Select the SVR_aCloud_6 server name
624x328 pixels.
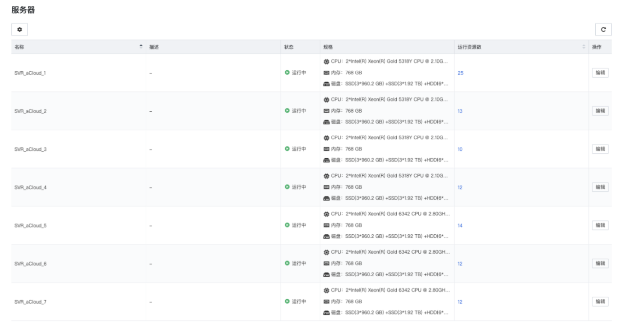[x=31, y=264]
